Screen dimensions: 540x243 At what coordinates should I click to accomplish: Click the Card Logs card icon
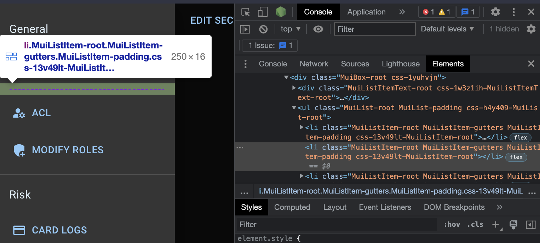(x=19, y=230)
